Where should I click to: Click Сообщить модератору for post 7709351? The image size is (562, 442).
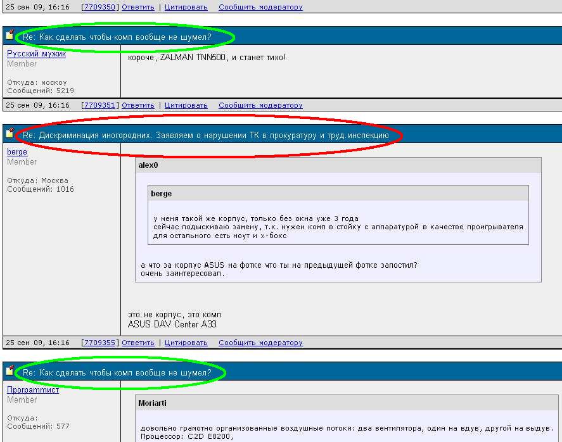260,105
